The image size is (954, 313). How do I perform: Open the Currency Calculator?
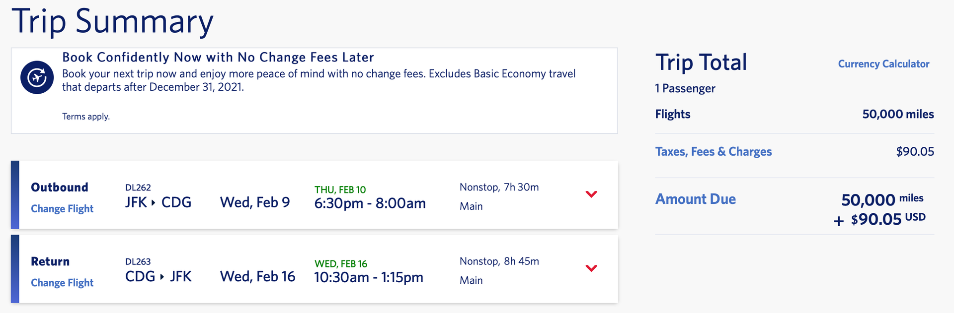click(883, 63)
